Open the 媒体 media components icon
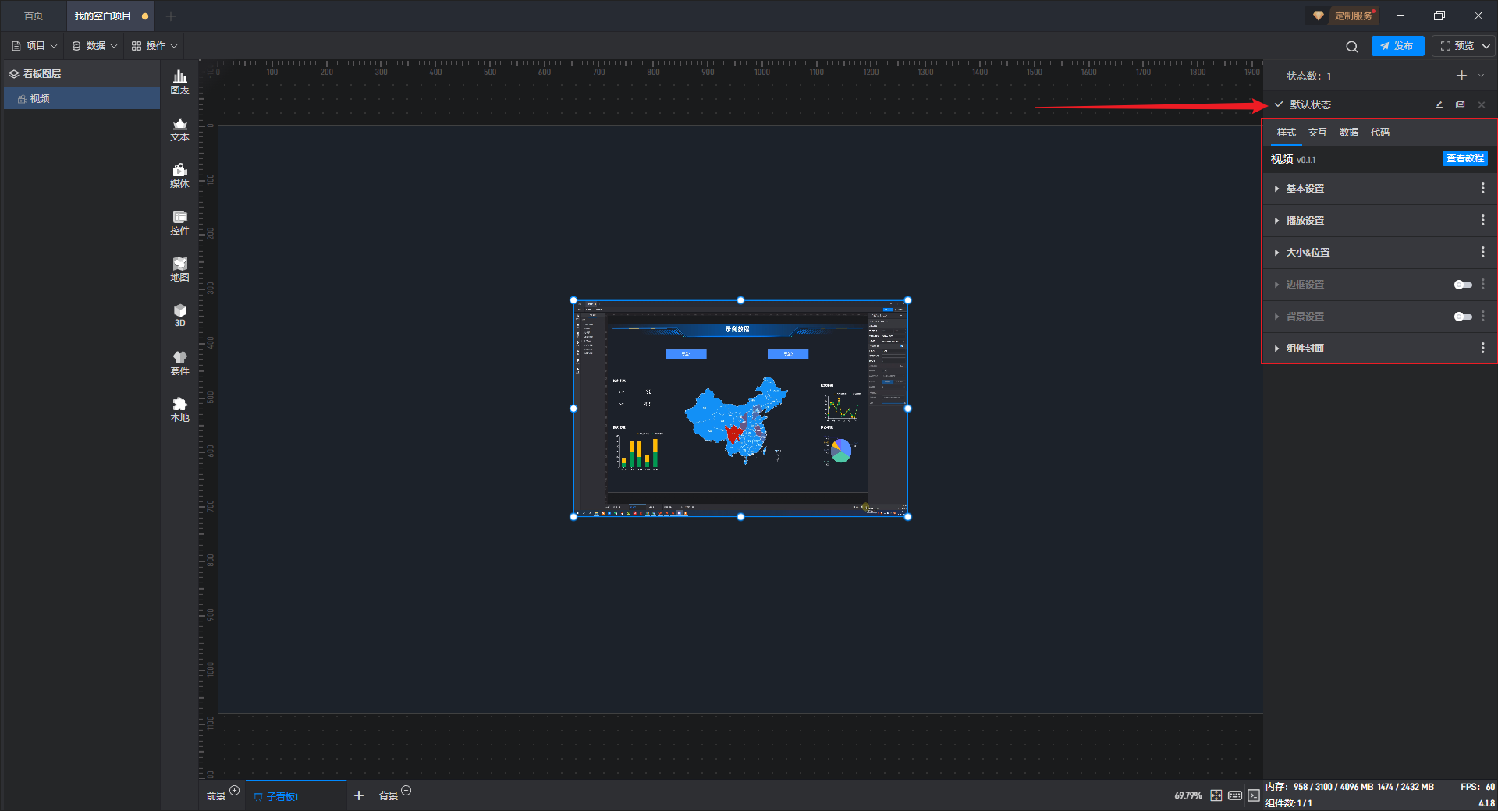The width and height of the screenshot is (1498, 811). coord(179,175)
